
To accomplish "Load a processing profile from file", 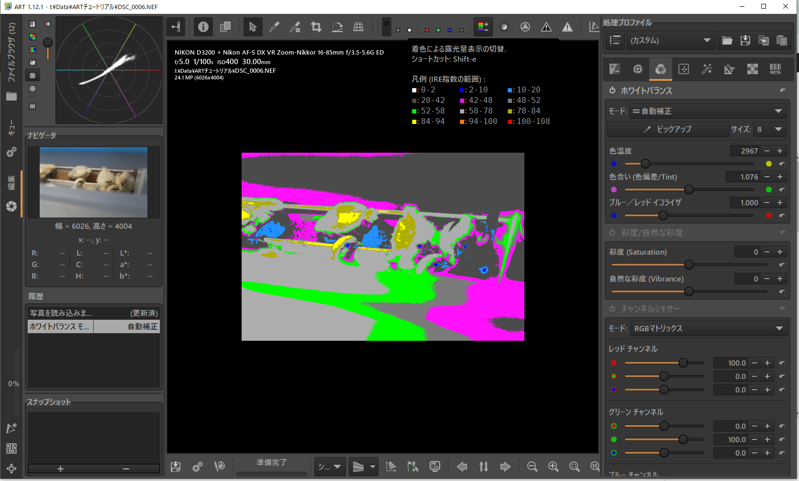I will 727,41.
